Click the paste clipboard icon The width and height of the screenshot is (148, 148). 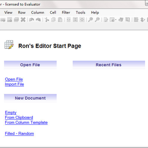[x=60, y=20]
